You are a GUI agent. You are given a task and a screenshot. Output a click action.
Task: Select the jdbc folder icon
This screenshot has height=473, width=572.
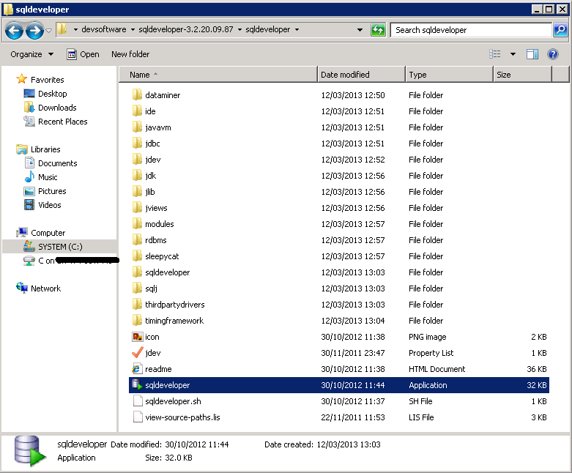click(x=137, y=144)
